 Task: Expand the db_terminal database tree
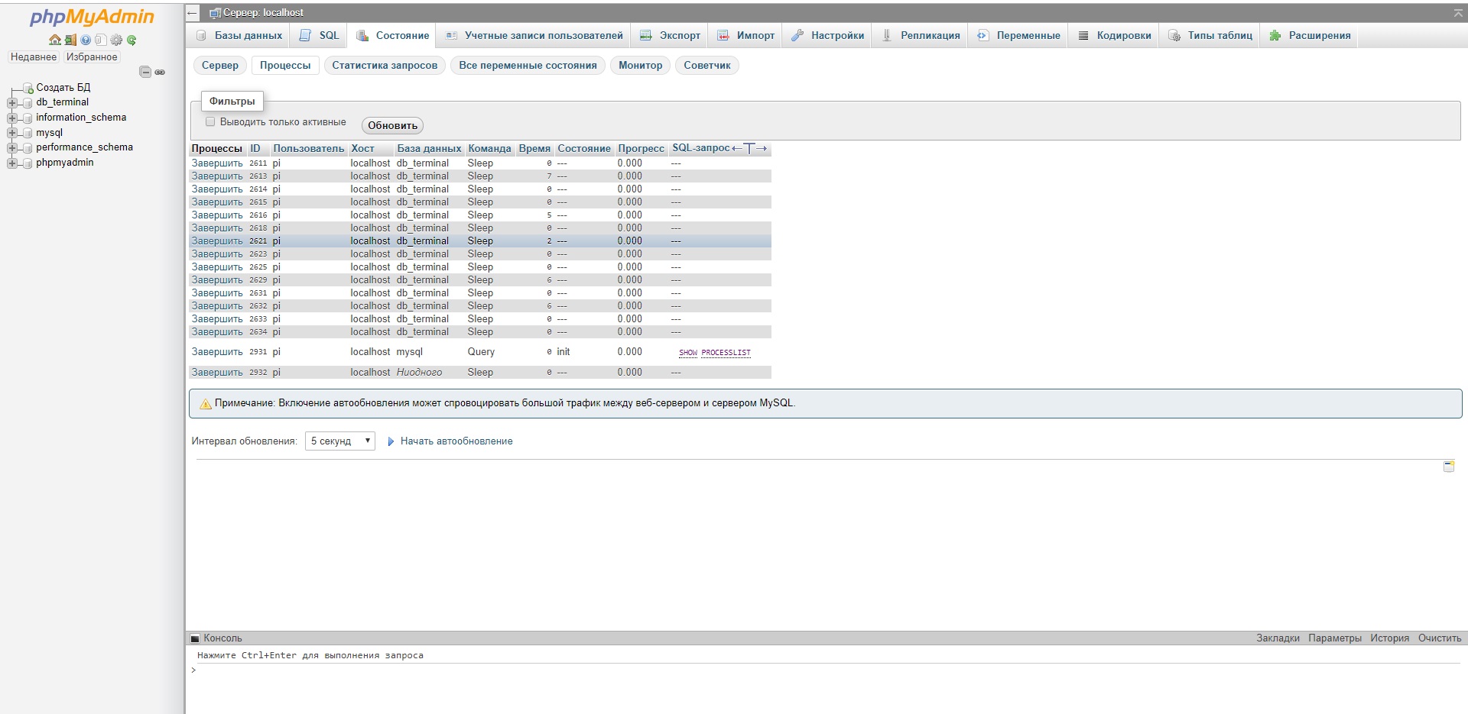(x=11, y=102)
